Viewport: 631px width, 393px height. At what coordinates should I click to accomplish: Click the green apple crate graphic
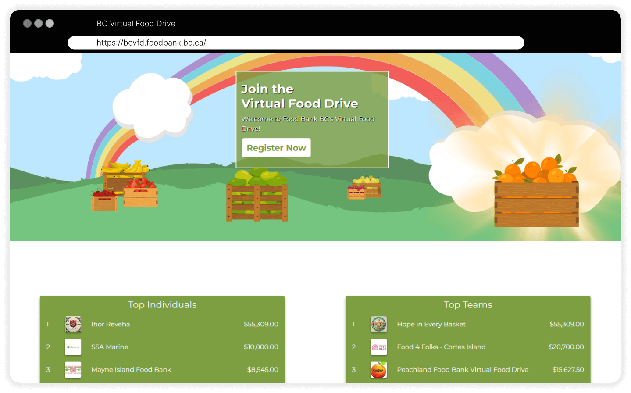pos(257,197)
